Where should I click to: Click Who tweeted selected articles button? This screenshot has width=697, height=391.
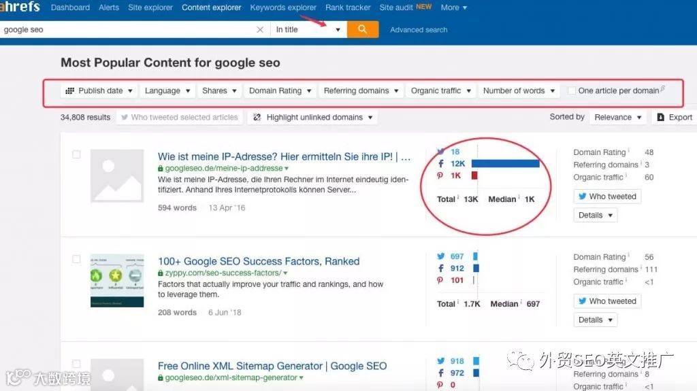(180, 117)
